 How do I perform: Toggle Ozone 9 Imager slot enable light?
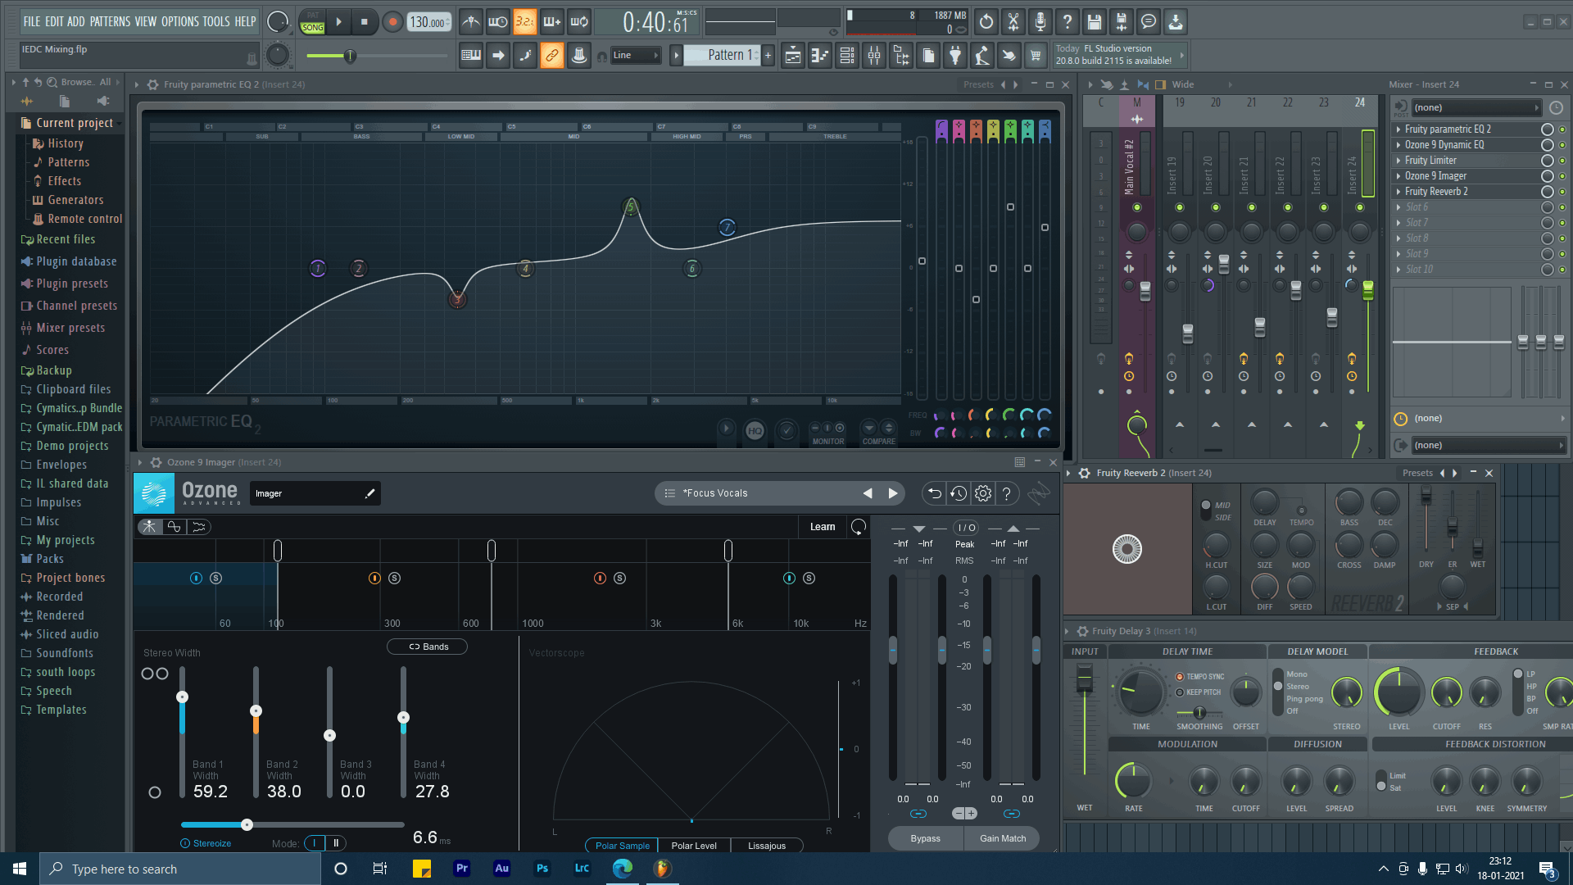(x=1562, y=176)
